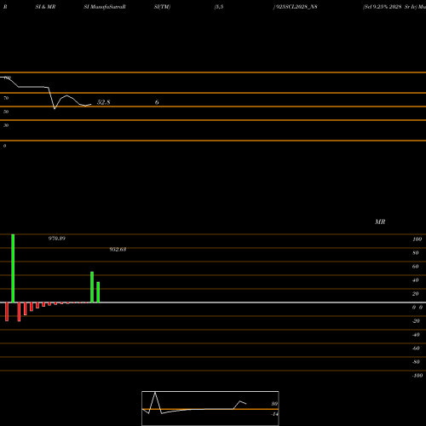Select the MR axis label "-100"

click(x=417, y=376)
